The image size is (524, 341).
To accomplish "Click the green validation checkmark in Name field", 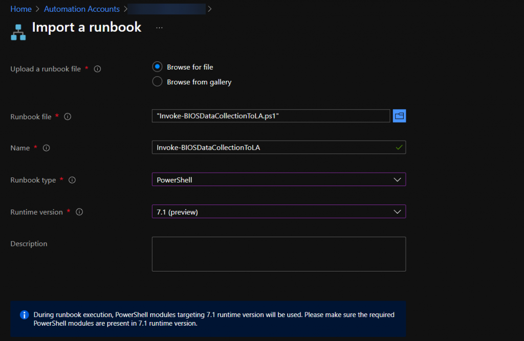I will [399, 147].
